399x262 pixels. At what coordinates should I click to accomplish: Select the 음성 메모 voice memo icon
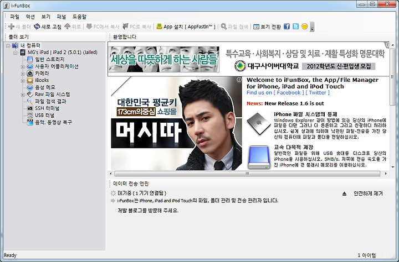click(30, 87)
